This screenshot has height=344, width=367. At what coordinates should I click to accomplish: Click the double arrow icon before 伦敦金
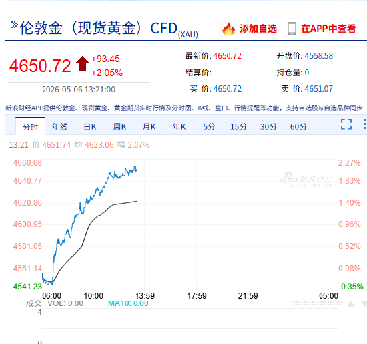(x=14, y=25)
